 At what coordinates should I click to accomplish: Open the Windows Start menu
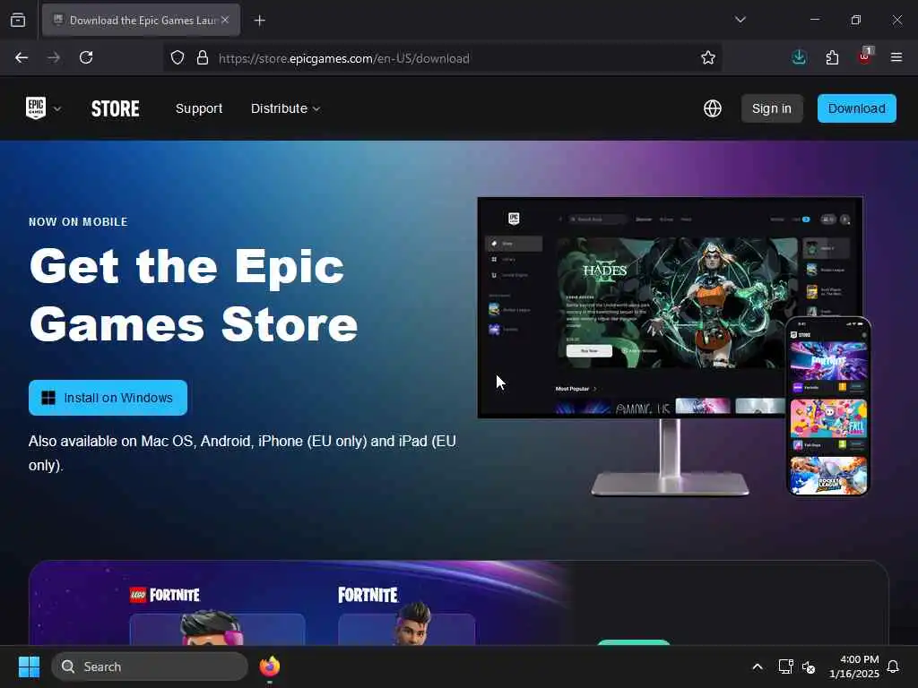pyautogui.click(x=29, y=666)
